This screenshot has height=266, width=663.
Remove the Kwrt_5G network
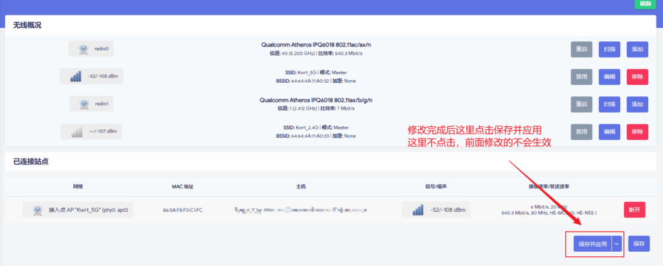637,76
